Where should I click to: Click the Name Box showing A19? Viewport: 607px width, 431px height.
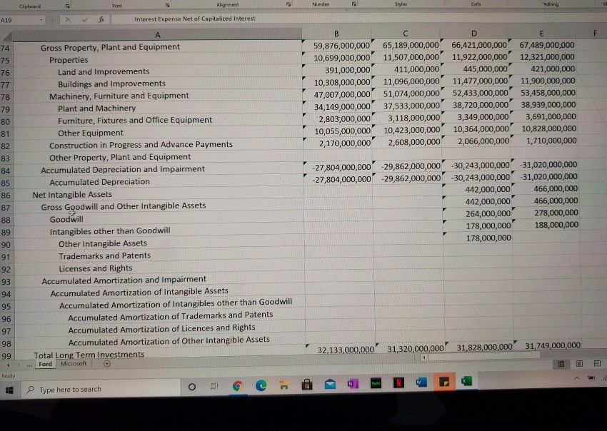(19, 20)
